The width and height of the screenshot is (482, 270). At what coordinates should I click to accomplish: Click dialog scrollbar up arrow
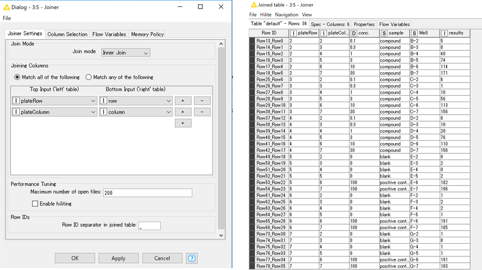pyautogui.click(x=221, y=44)
